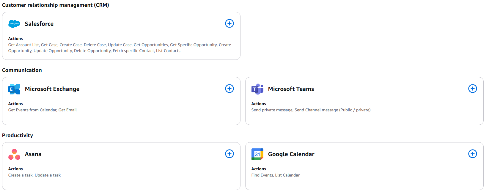Select the Productivity section heading
Screen dimensions: 489x194
coord(18,135)
